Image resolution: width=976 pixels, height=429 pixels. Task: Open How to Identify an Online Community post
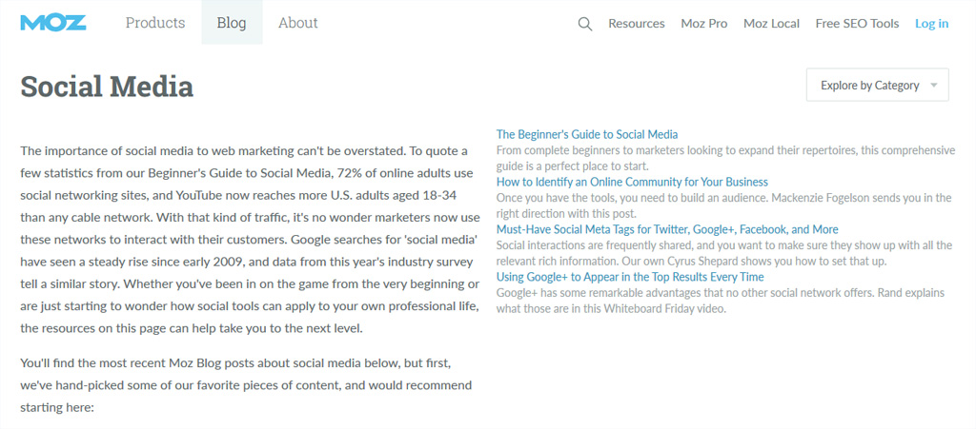632,182
